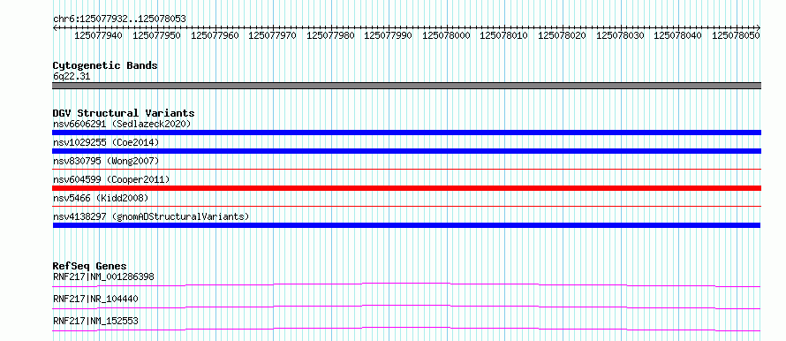This screenshot has height=341, width=786.
Task: Open variant label nsv1029255 (Coe2014)
Action: pyautogui.click(x=106, y=142)
